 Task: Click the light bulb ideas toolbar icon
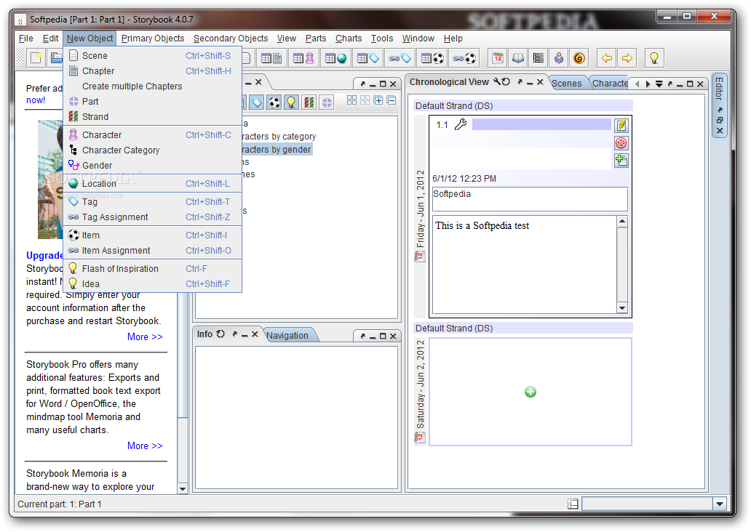tap(653, 58)
